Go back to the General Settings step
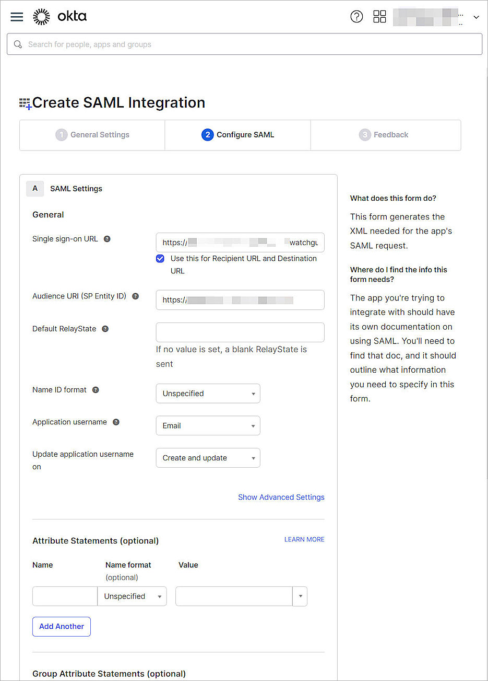The width and height of the screenshot is (488, 681). 92,135
